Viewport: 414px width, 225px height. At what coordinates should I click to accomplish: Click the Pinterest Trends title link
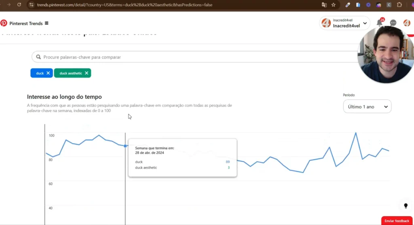26,23
